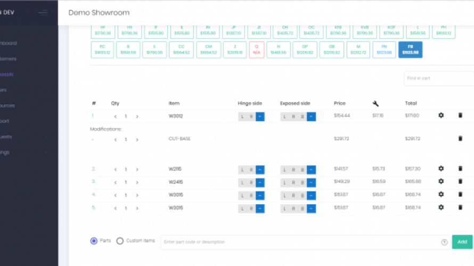474x266 pixels.
Task: Set hinge side L for W3012
Action: (x=242, y=117)
